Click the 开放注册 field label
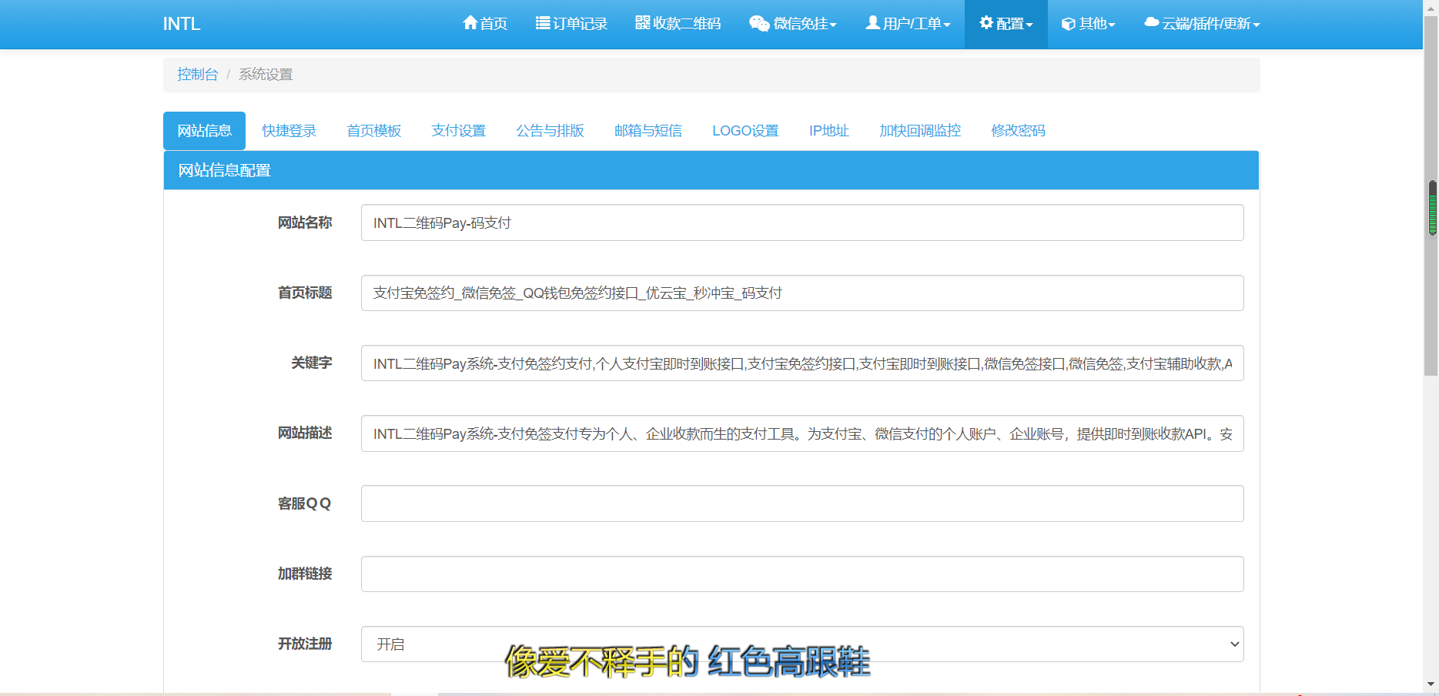Screen dimensions: 1439x696 [x=305, y=644]
